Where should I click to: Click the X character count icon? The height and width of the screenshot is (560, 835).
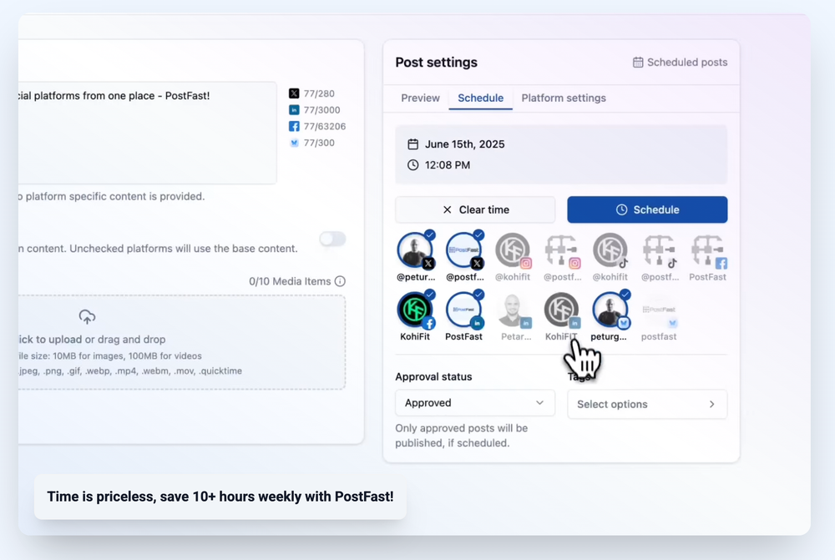294,93
